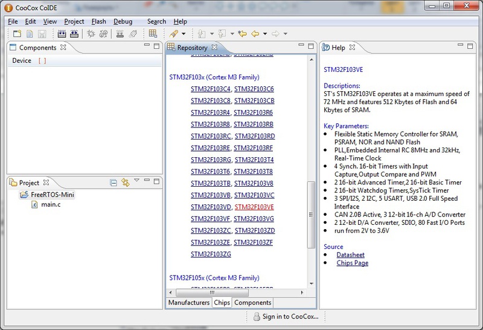Click the Download Code to Flash icon
This screenshot has width=483, height=330.
click(120, 34)
